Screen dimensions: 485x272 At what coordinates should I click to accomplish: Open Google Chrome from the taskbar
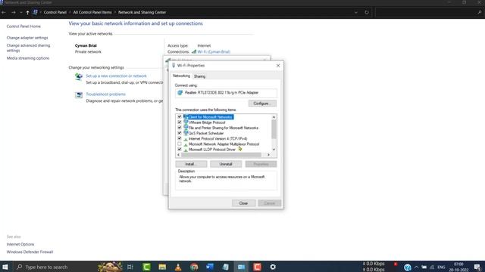point(194,267)
